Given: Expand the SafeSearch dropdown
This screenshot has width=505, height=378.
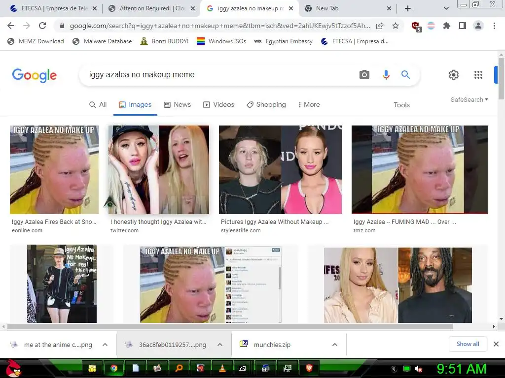Looking at the screenshot, I should tap(469, 99).
